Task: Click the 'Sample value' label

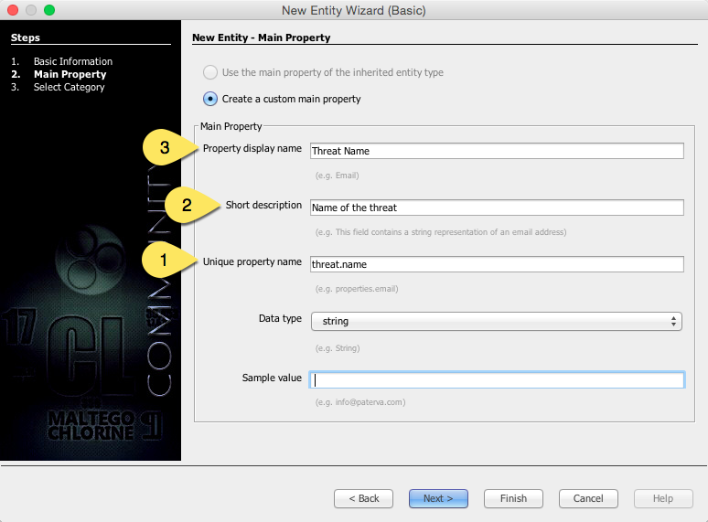Action: pos(272,378)
